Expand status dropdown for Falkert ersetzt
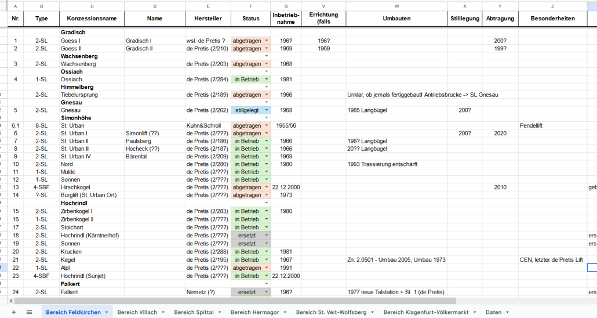 click(x=266, y=292)
